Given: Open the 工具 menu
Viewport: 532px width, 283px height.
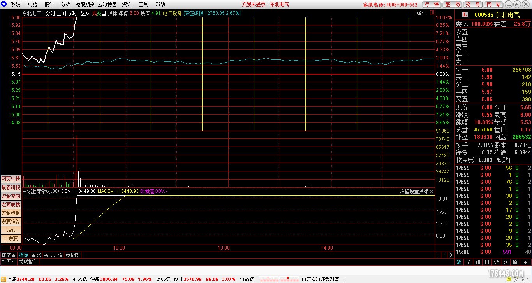Looking at the screenshot, I should pos(143,5).
